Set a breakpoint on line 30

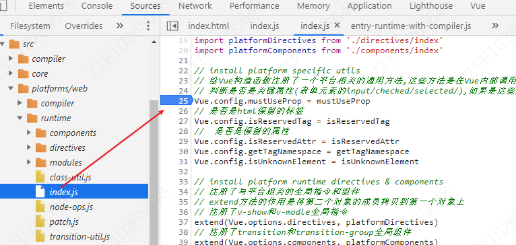coord(183,151)
